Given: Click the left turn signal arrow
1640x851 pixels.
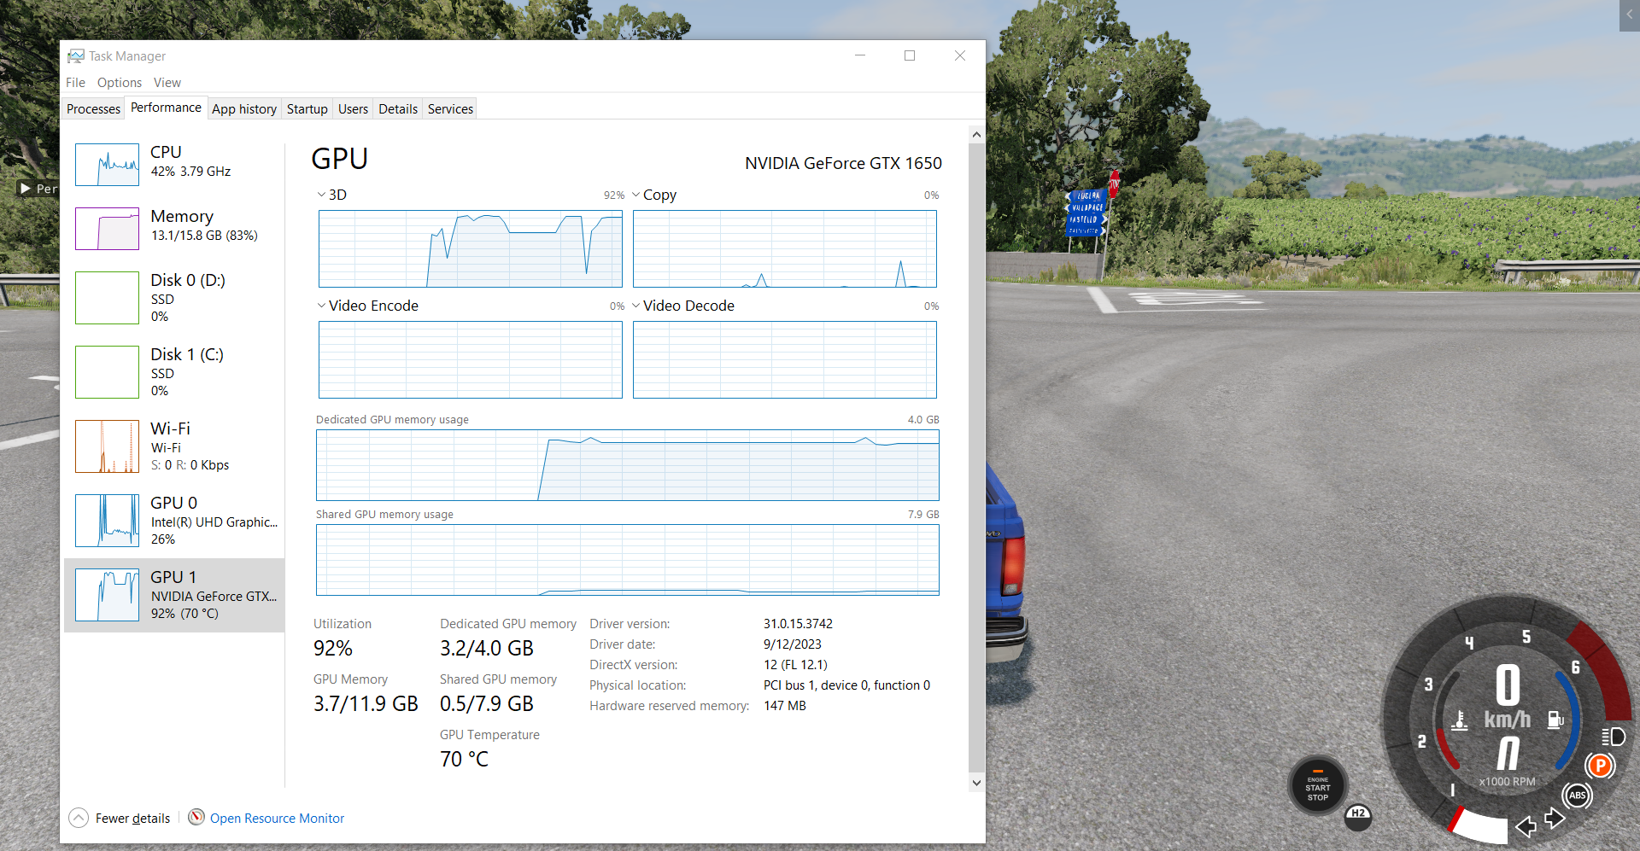Looking at the screenshot, I should (x=1526, y=825).
